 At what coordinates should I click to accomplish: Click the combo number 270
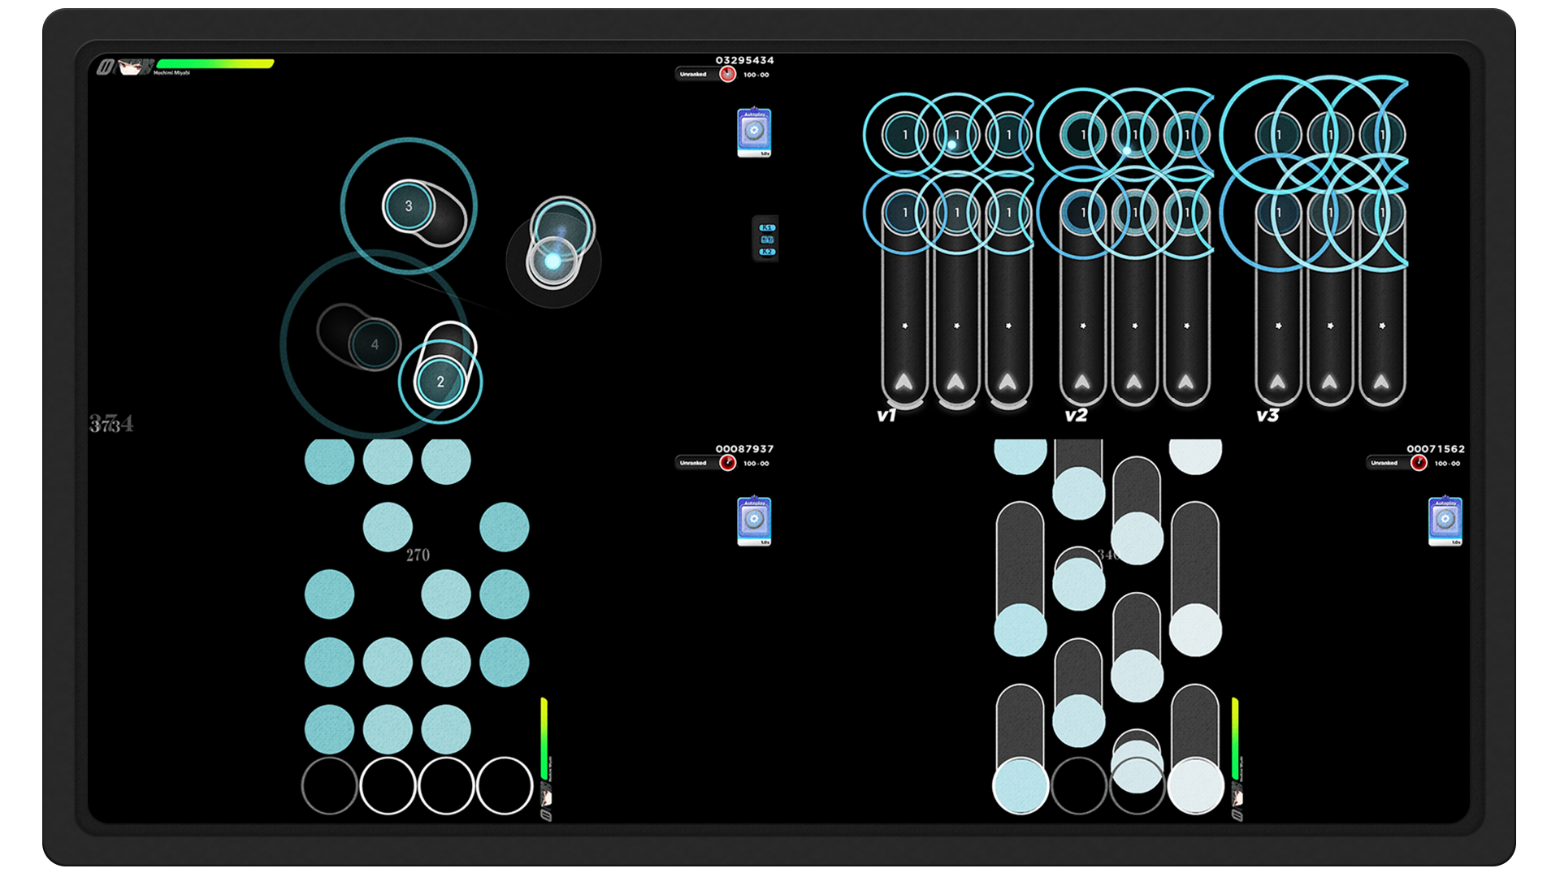(x=418, y=555)
